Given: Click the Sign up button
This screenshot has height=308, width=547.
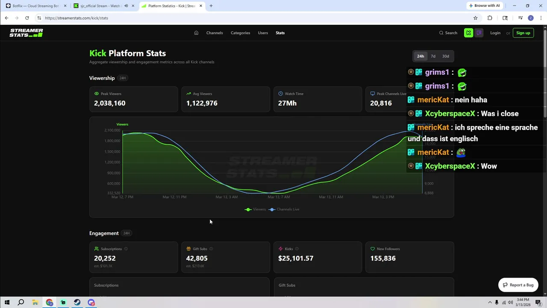Looking at the screenshot, I should coord(523,33).
